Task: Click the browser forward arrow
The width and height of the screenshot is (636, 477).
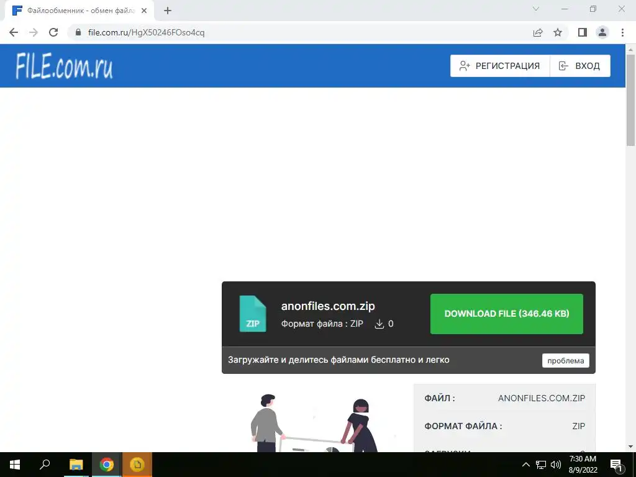Action: click(x=34, y=32)
